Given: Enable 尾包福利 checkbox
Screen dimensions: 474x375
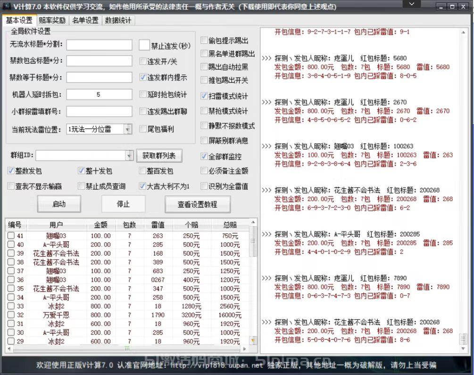Looking at the screenshot, I should [x=143, y=129].
